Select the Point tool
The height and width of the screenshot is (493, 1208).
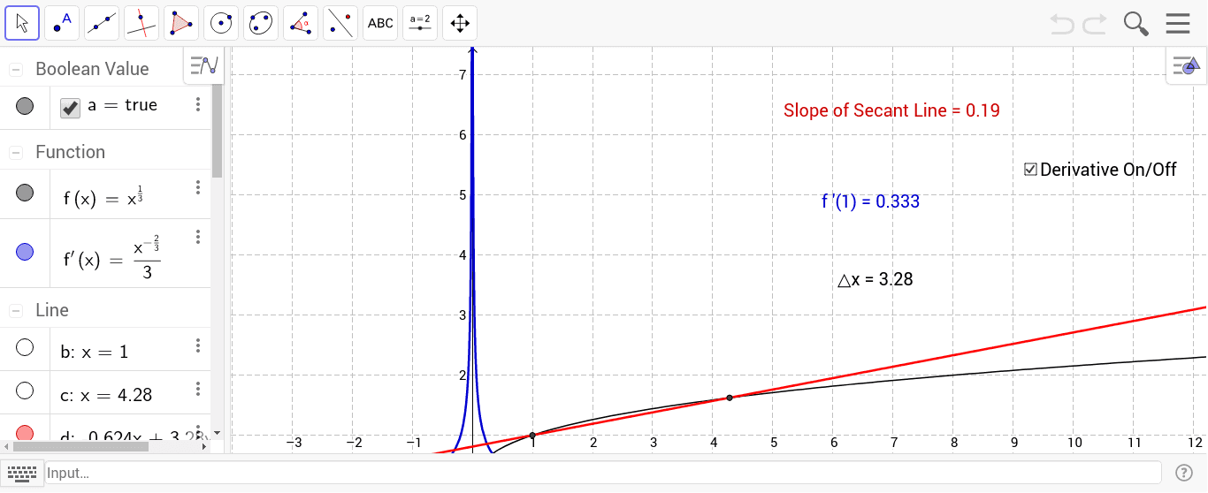(62, 23)
